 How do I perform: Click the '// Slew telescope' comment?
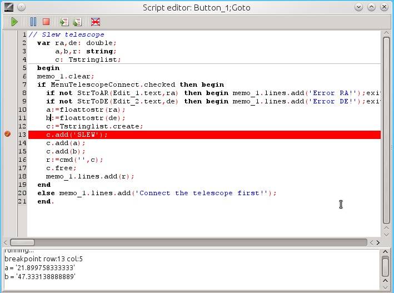[66, 34]
